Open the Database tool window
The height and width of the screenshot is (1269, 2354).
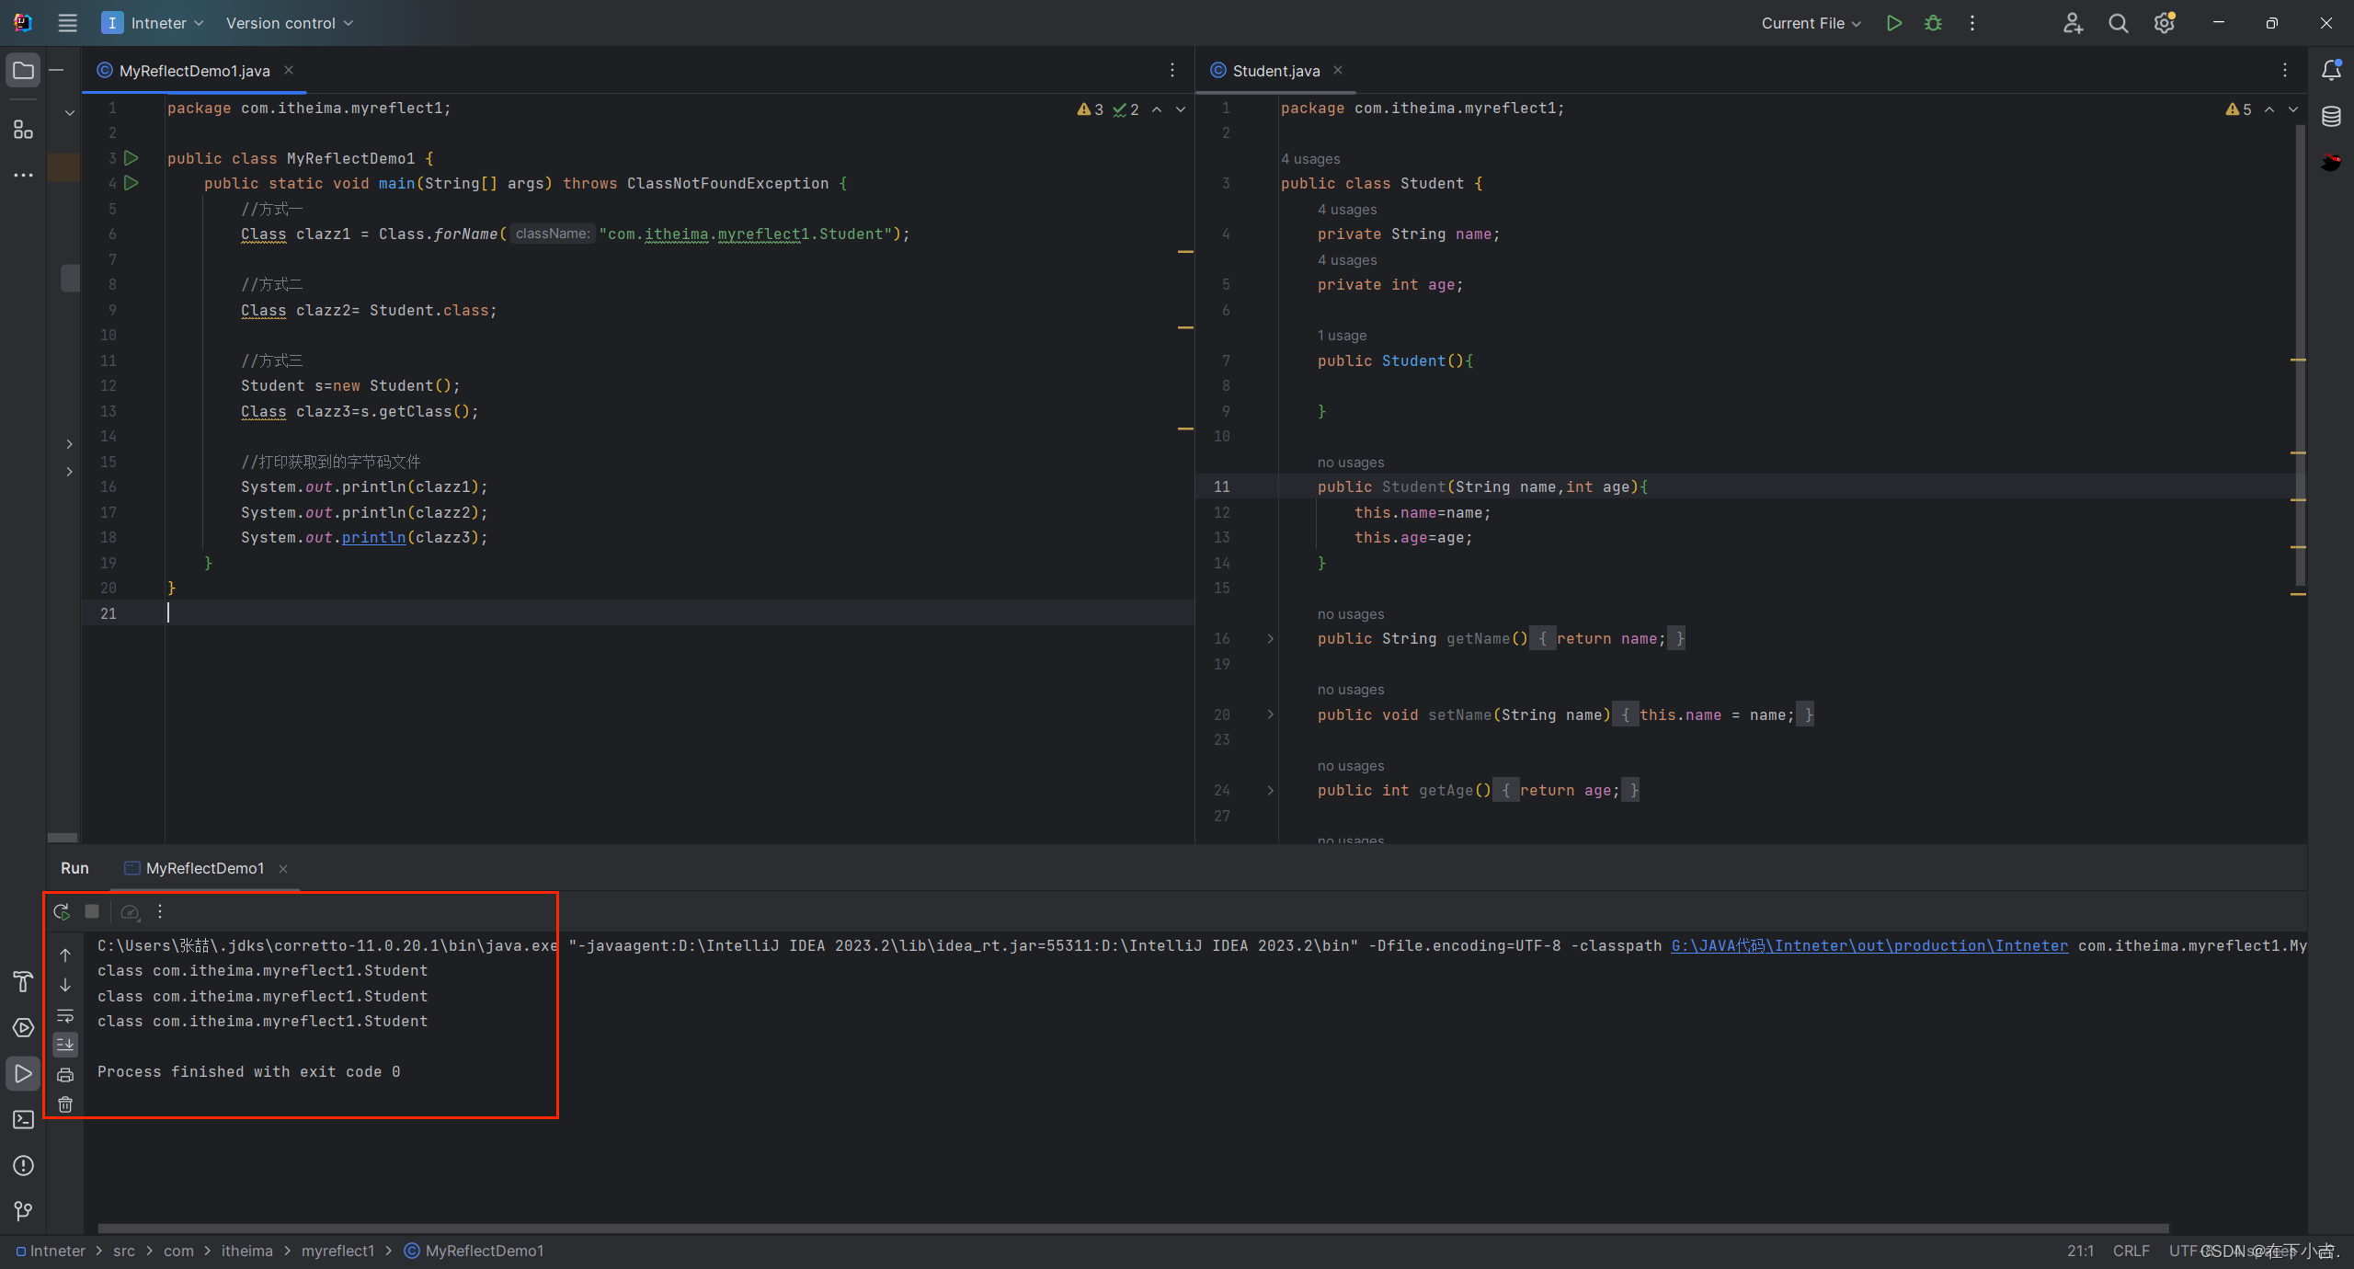click(2331, 117)
